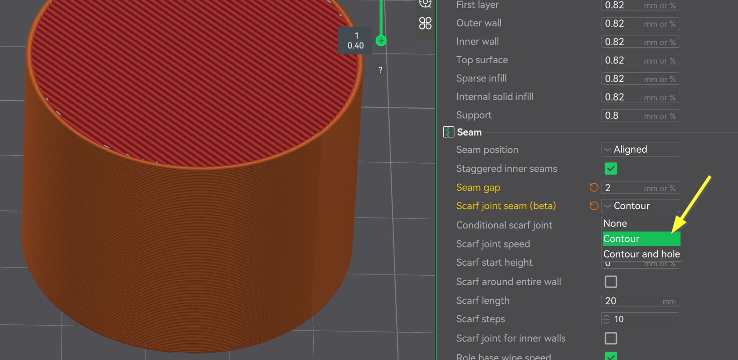
Task: Choose Contour and hole option
Action: tap(641, 254)
